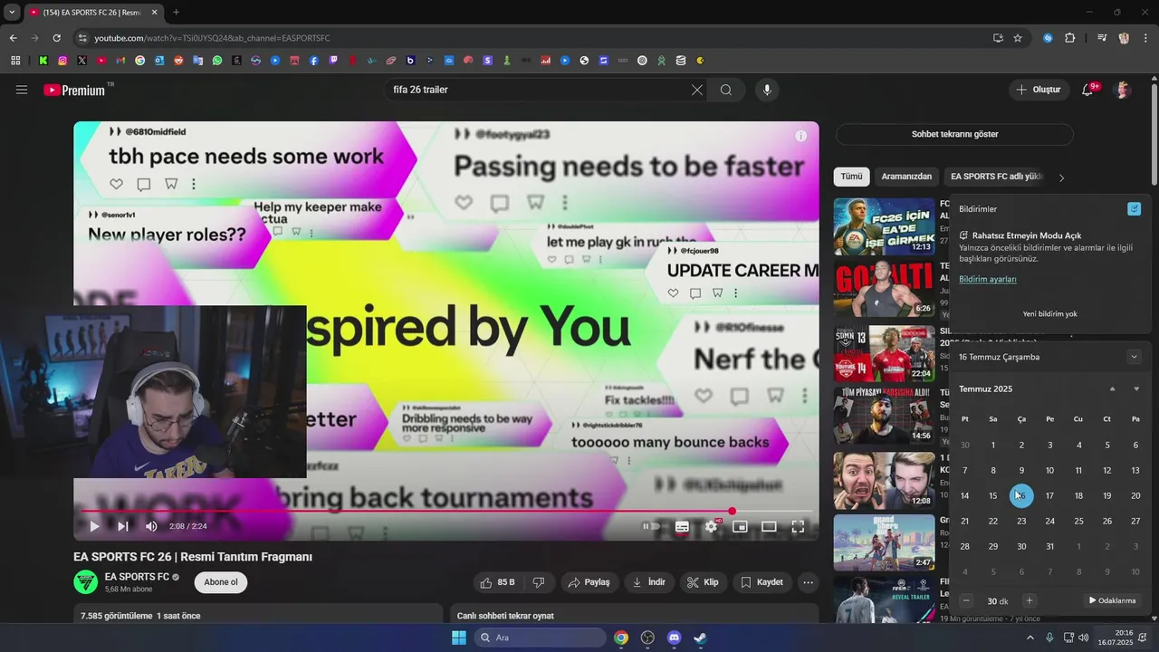
Task: Toggle Do Not Disturb icon in Bildirimler
Action: click(x=1134, y=209)
